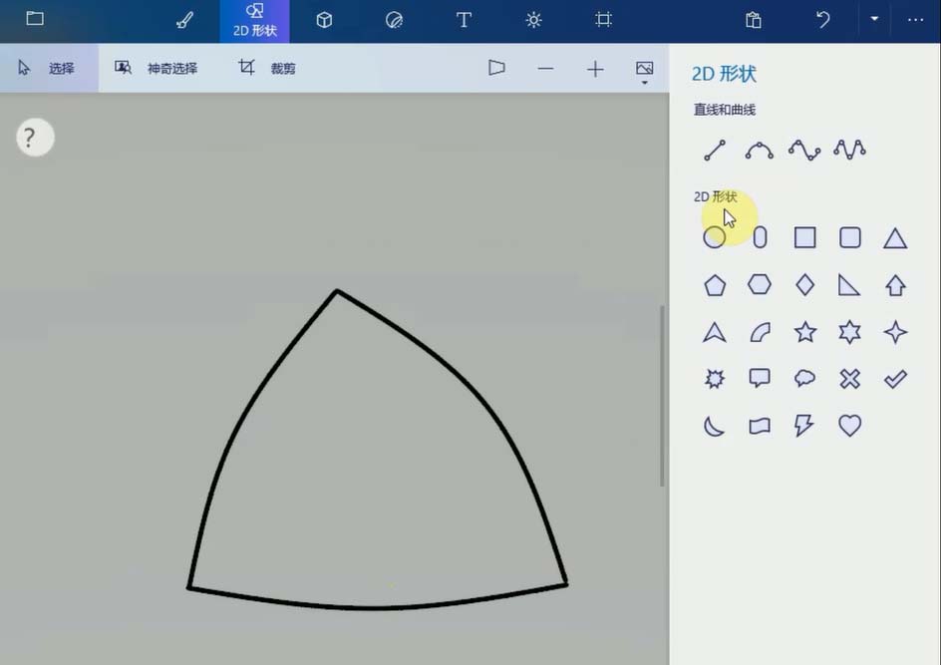This screenshot has height=665, width=941.
Task: Select the hexagon shape
Action: point(760,284)
